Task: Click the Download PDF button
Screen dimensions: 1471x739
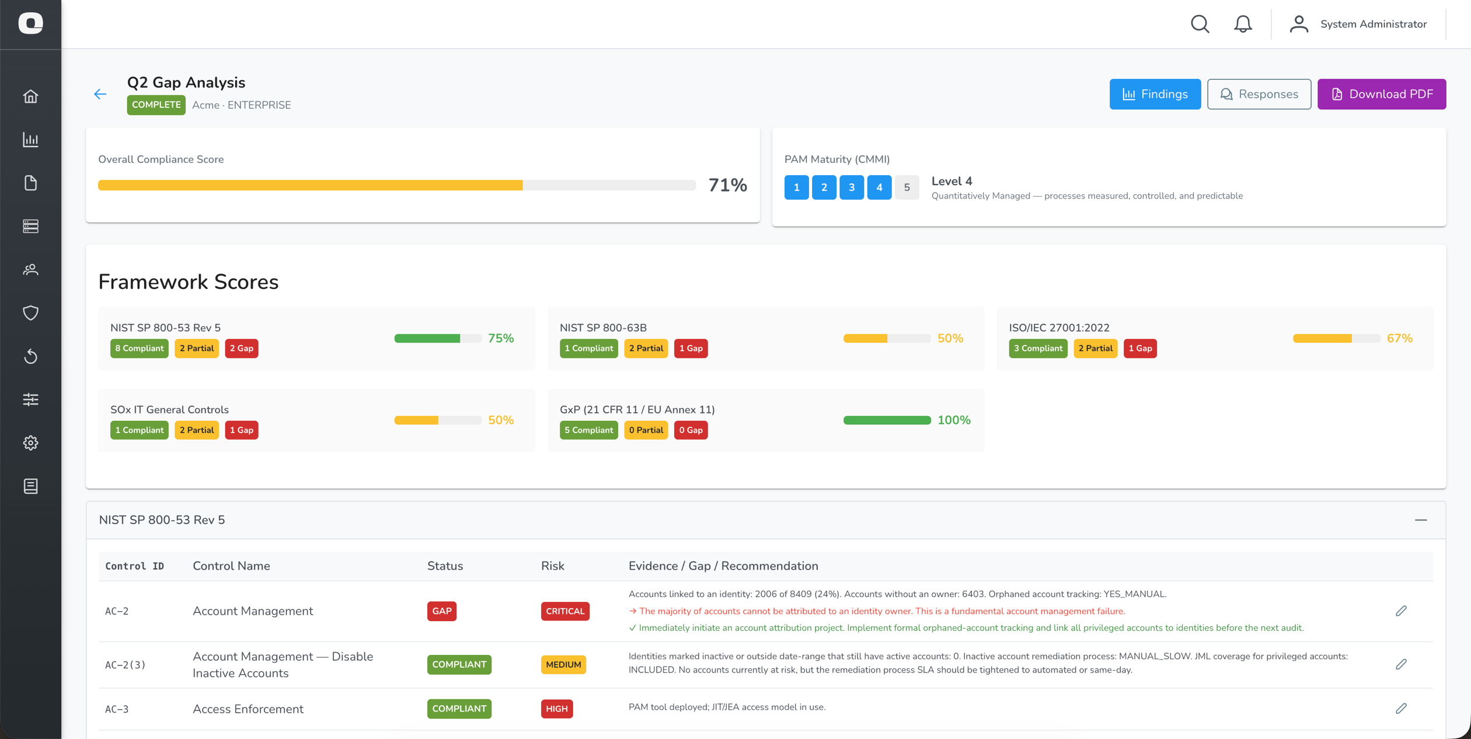Action: coord(1381,94)
